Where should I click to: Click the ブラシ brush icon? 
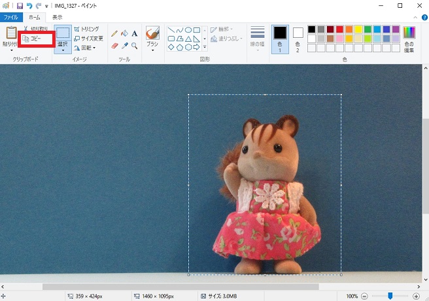[152, 33]
